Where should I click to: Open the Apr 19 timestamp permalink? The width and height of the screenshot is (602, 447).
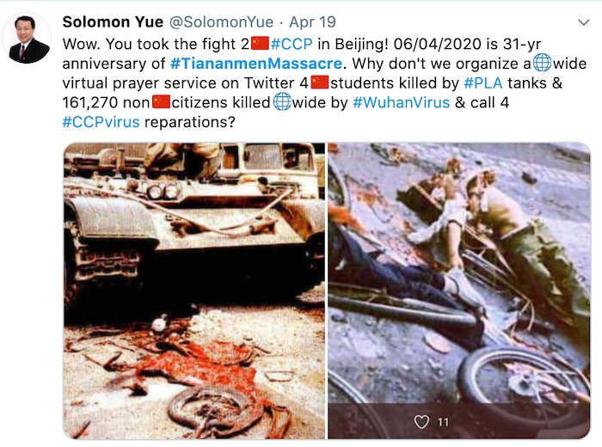[x=312, y=22]
